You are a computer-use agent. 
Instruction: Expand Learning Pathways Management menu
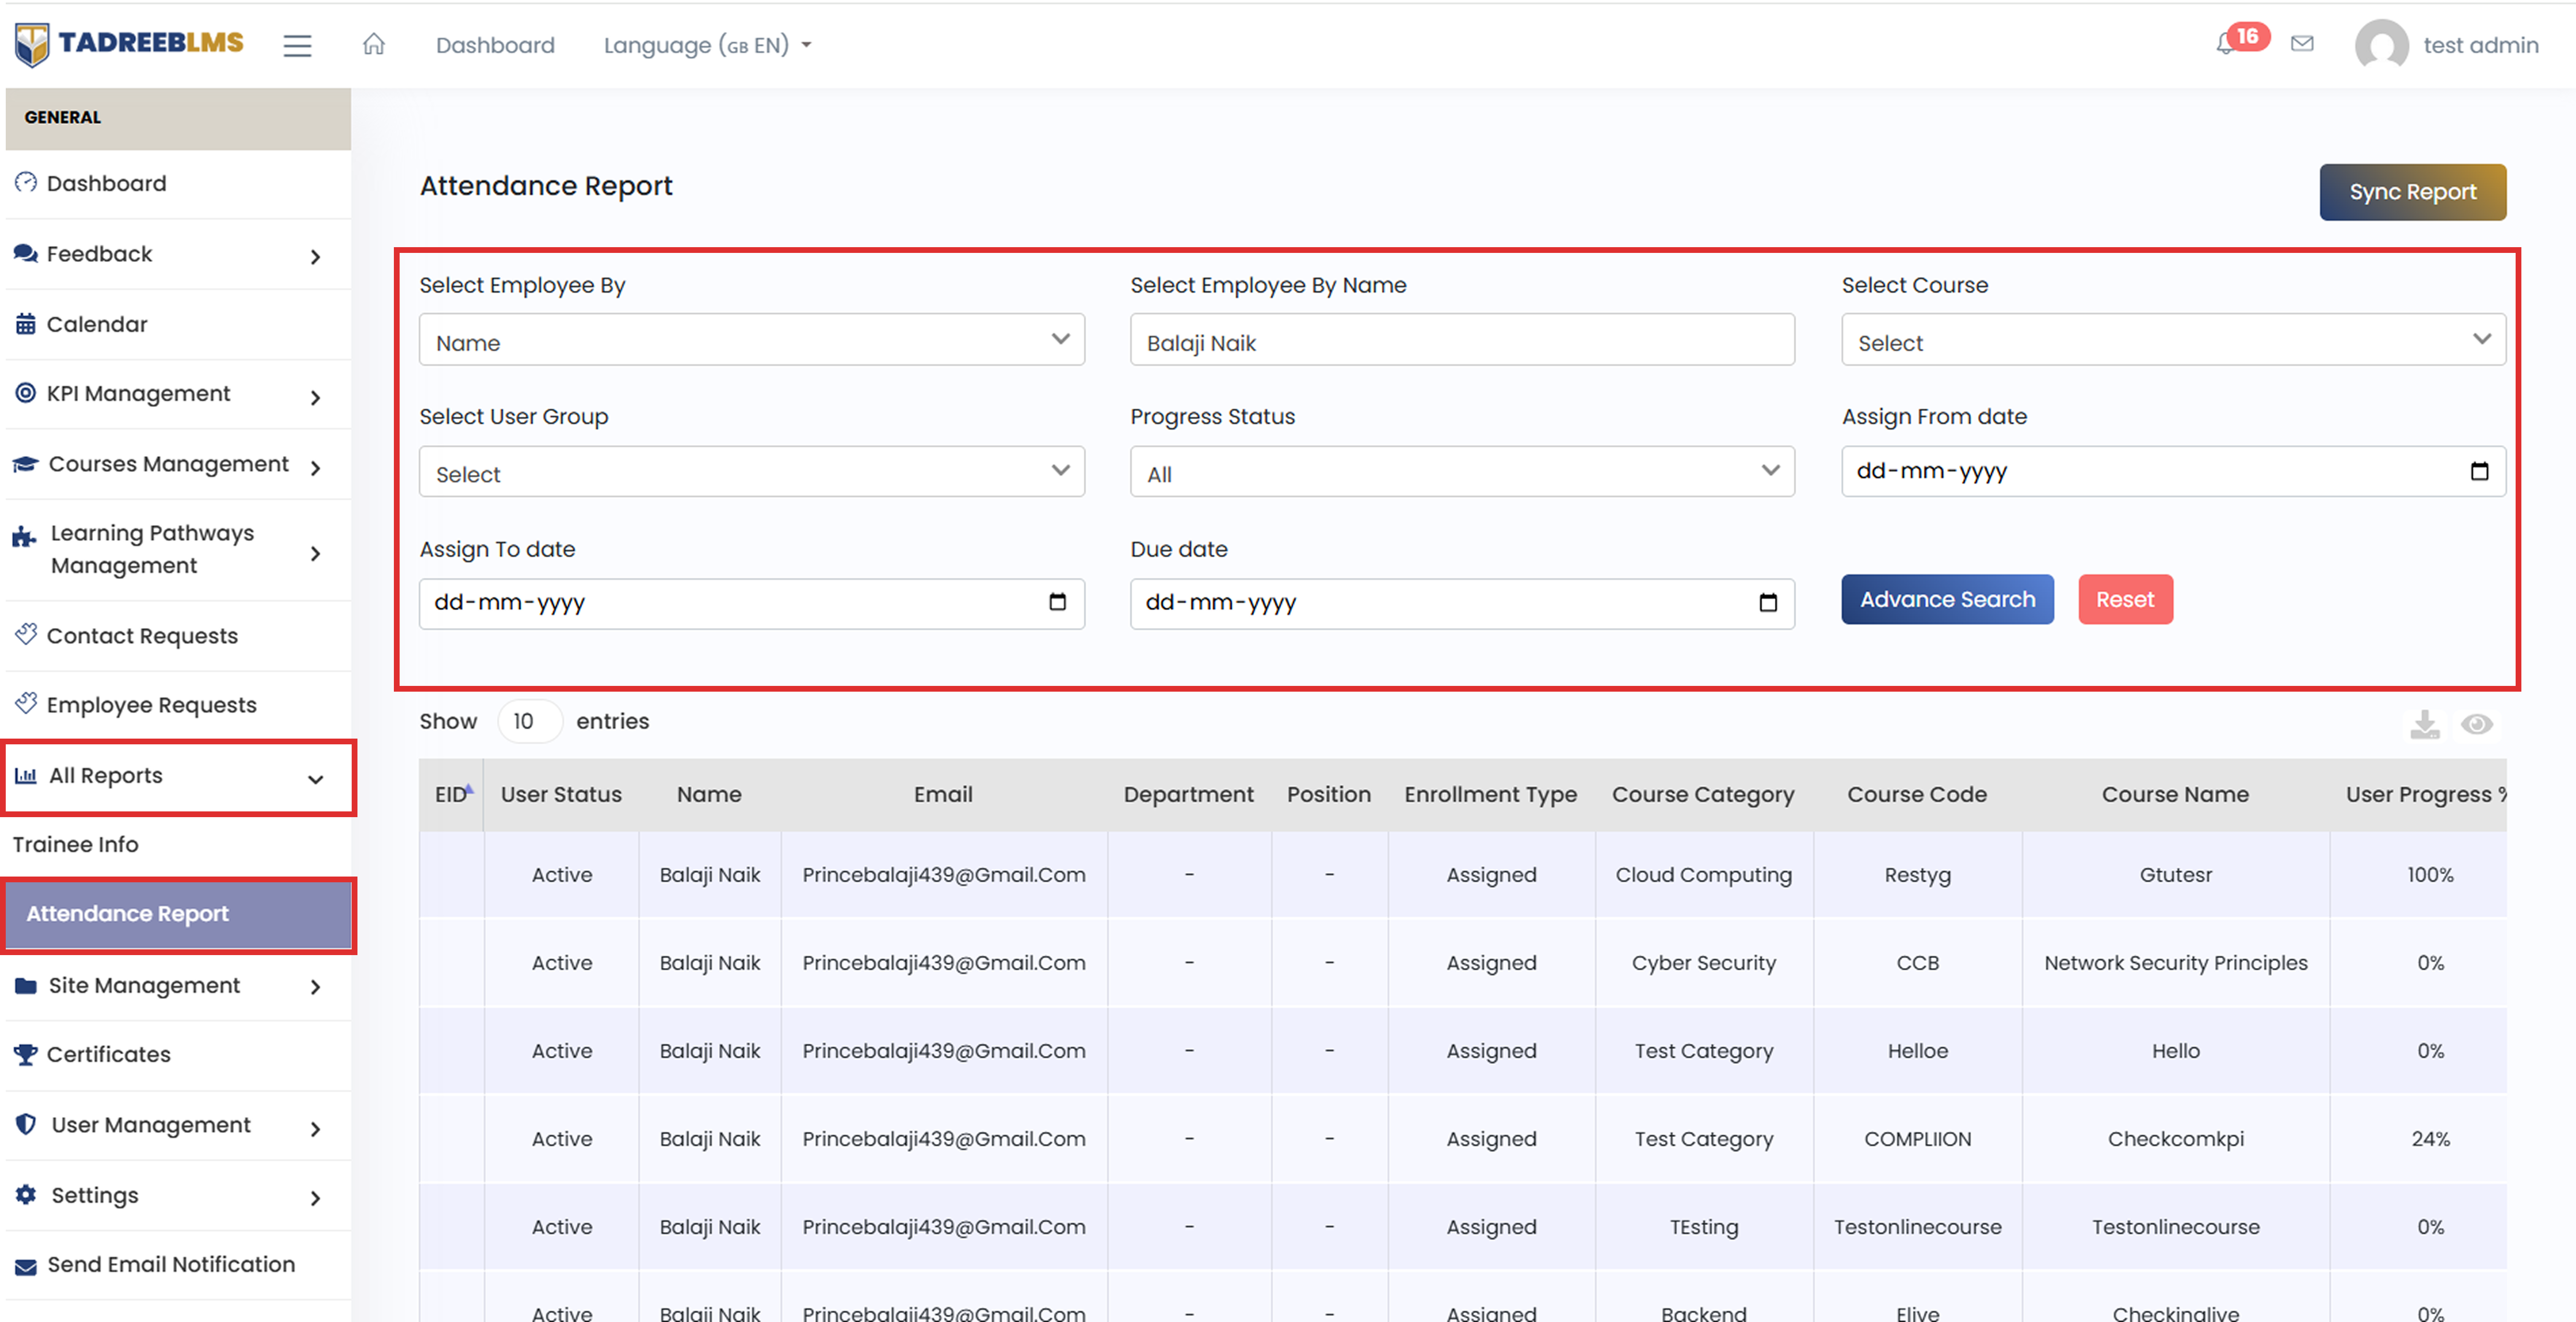[178, 549]
